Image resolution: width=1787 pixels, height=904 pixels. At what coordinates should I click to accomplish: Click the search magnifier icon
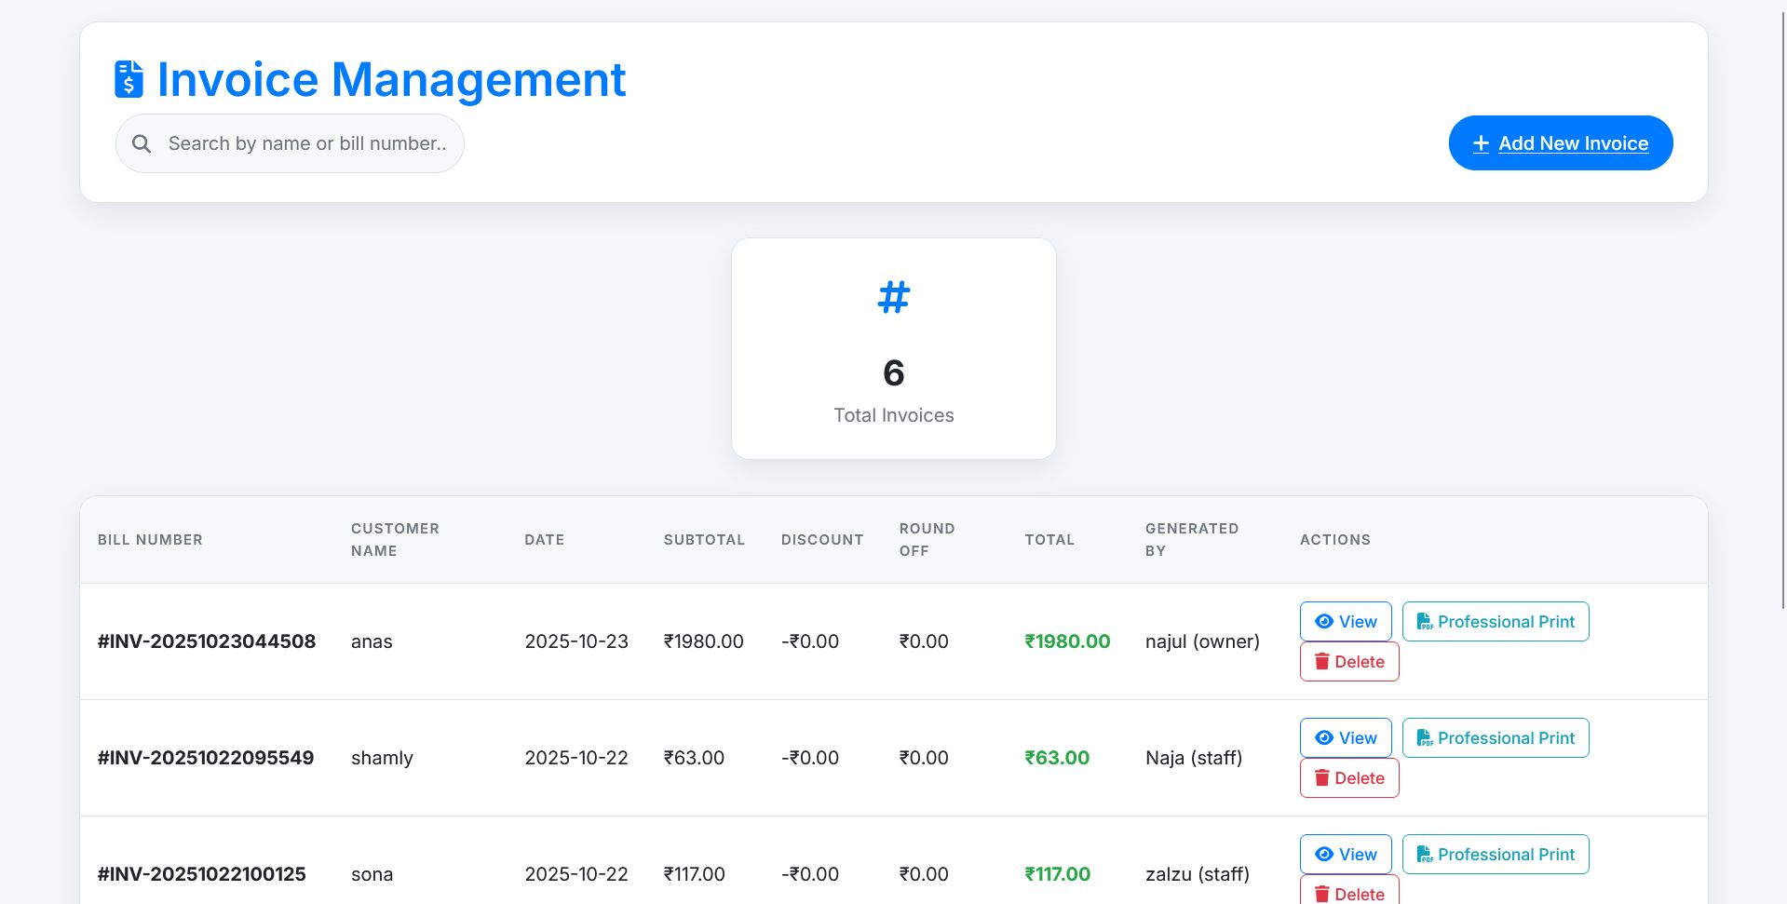coord(142,143)
